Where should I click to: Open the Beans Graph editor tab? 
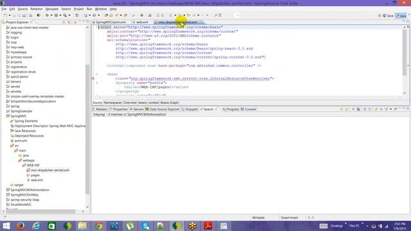click(170, 103)
